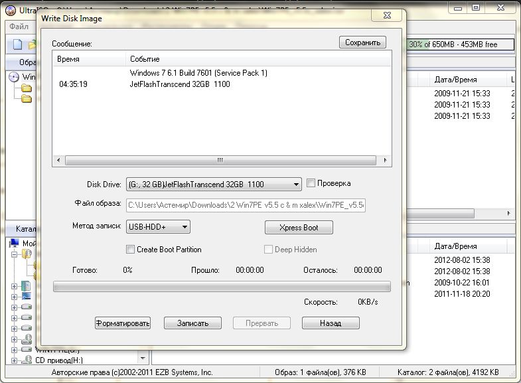
Task: Click the Осталось 00:00:00 value
Action: click(x=368, y=270)
